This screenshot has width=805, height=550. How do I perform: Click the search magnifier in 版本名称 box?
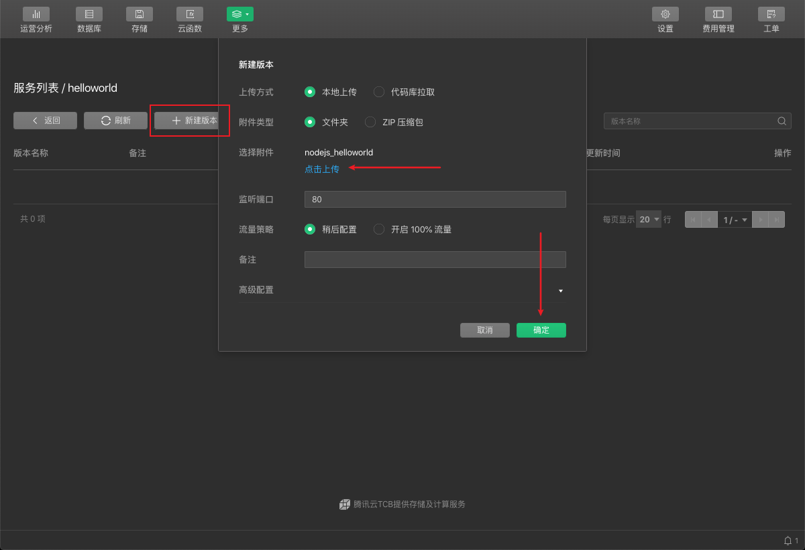(x=782, y=121)
